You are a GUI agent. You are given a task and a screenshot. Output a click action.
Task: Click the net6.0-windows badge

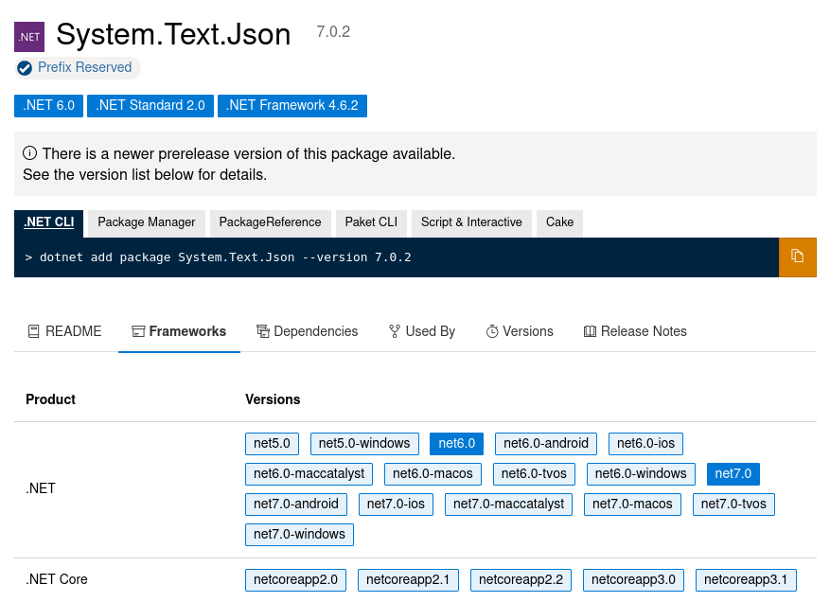point(641,474)
